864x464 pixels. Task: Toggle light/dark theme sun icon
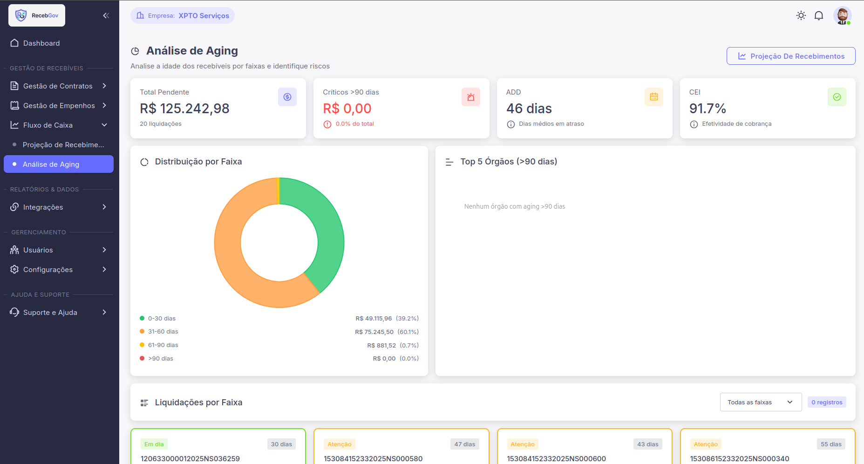[x=801, y=15]
